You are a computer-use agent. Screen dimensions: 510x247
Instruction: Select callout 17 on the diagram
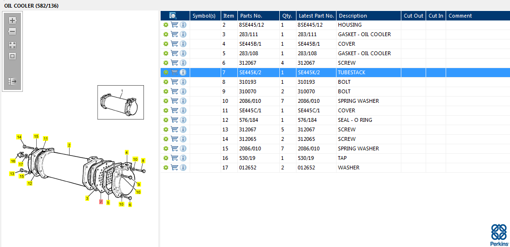[x=20, y=164]
